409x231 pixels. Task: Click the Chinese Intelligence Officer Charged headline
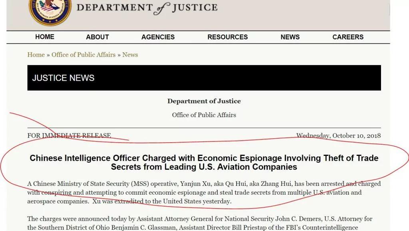click(x=204, y=162)
